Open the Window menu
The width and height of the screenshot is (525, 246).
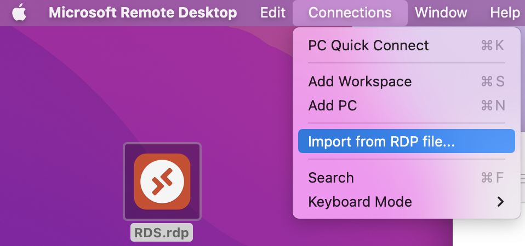[x=441, y=13]
